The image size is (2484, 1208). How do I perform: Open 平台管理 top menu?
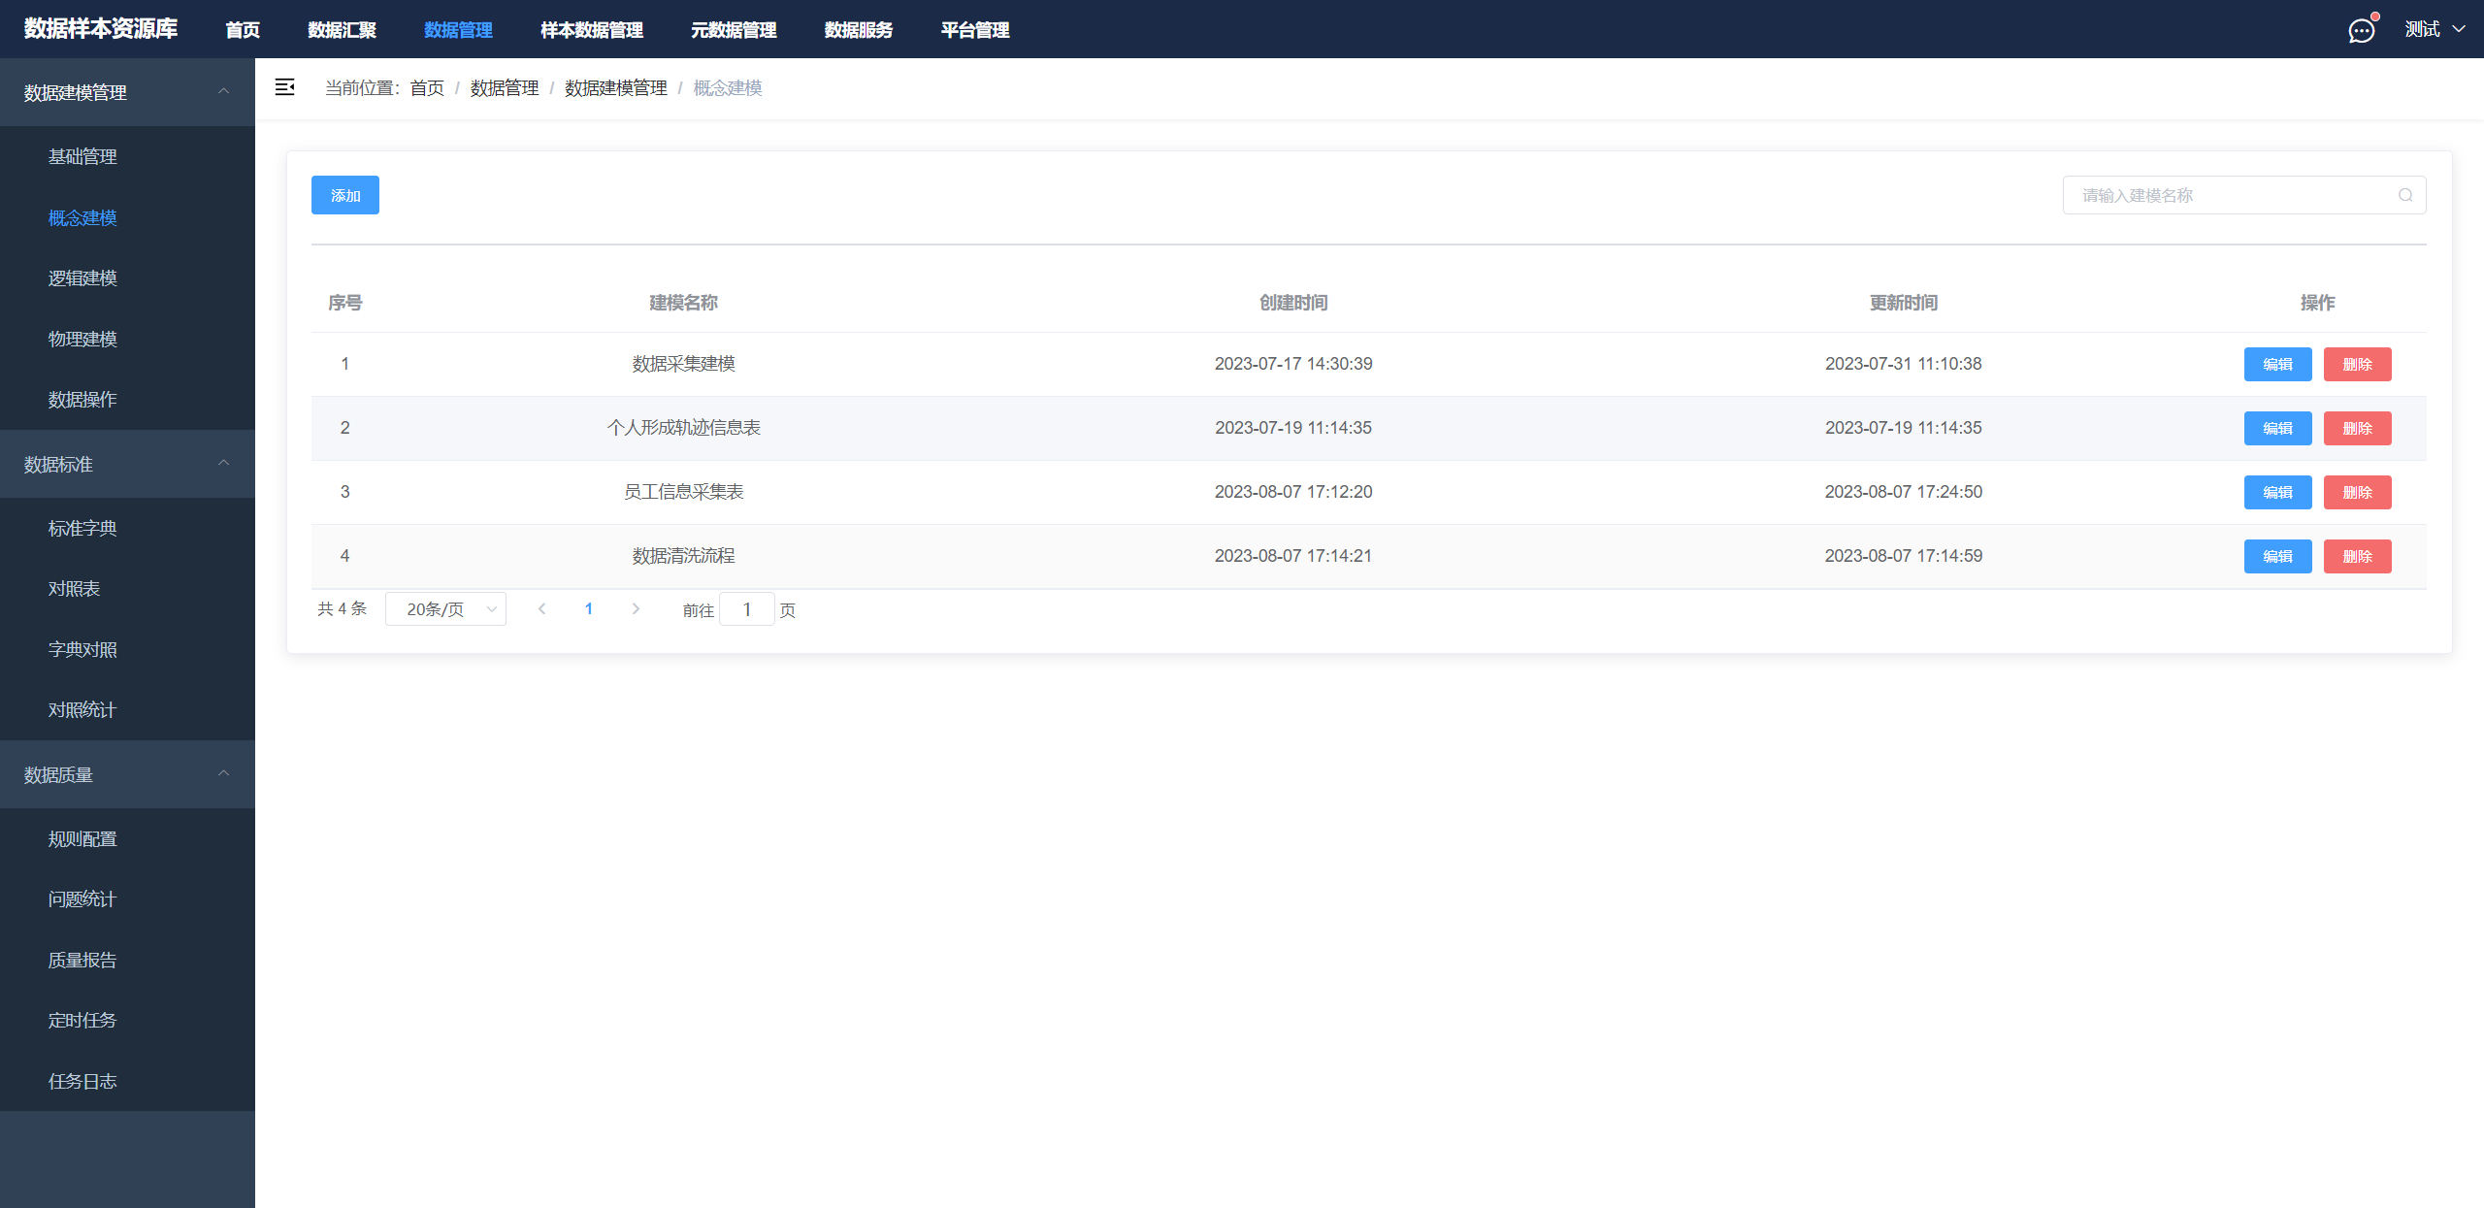point(975,30)
